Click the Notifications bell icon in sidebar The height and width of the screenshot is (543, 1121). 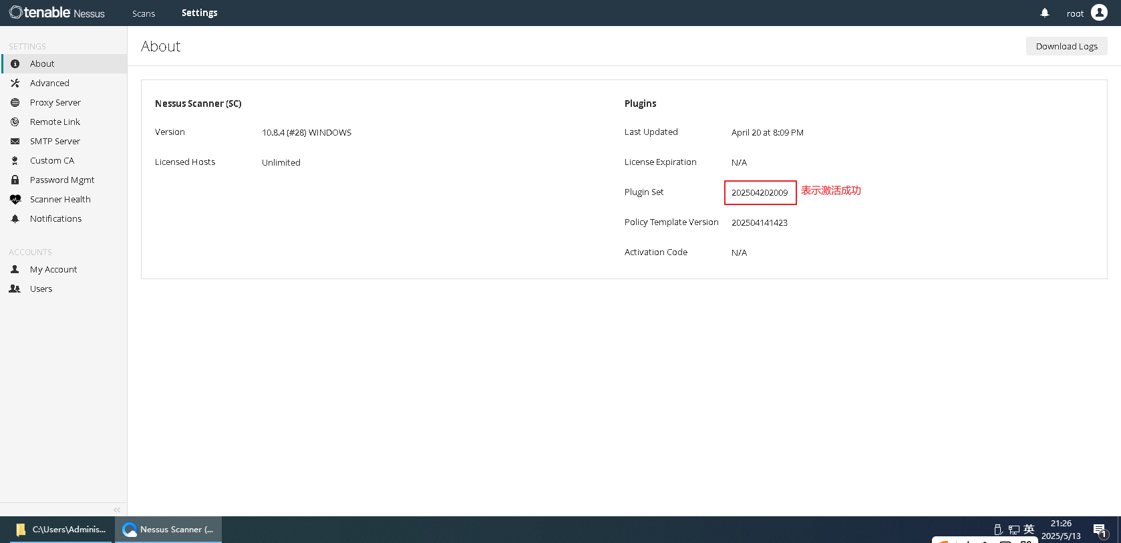(x=15, y=219)
